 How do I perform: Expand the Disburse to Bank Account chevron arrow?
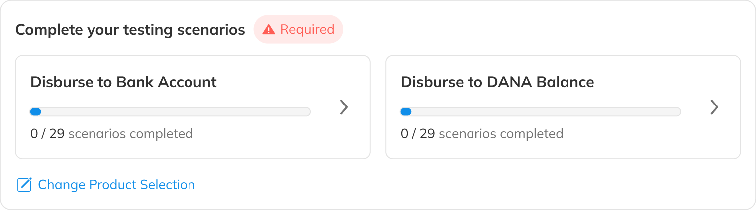click(344, 107)
